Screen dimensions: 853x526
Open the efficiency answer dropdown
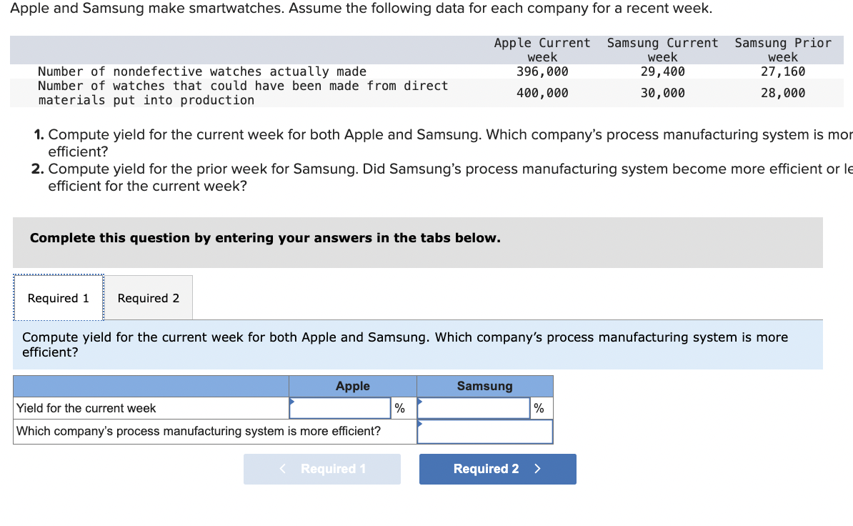coord(484,431)
